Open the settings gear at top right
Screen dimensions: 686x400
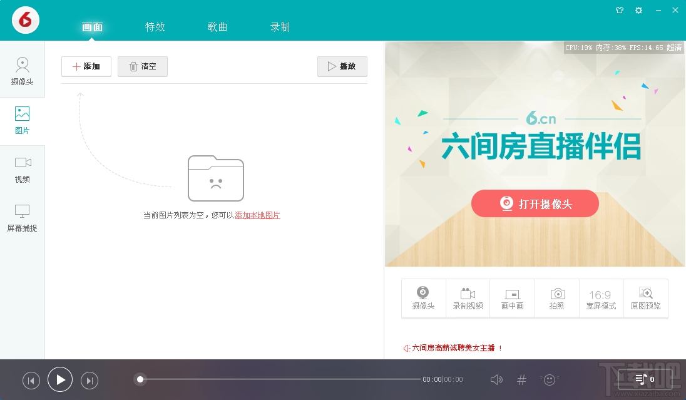coord(638,10)
